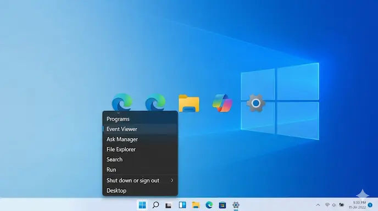378x211 pixels.
Task: Select Event Viewer from the menu
Action: point(140,129)
